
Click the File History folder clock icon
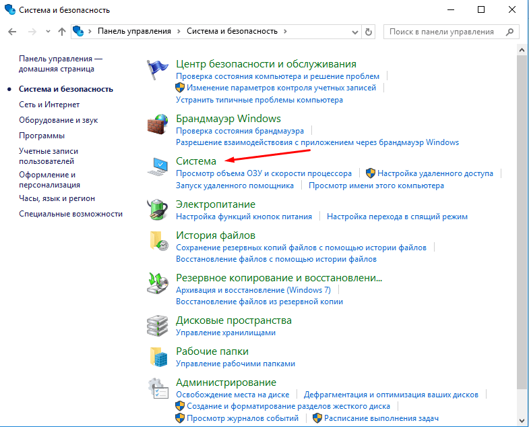pyautogui.click(x=158, y=241)
